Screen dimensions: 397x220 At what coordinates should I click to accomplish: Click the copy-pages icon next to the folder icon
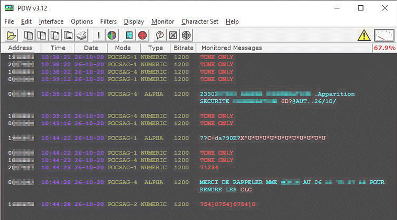pyautogui.click(x=29, y=35)
